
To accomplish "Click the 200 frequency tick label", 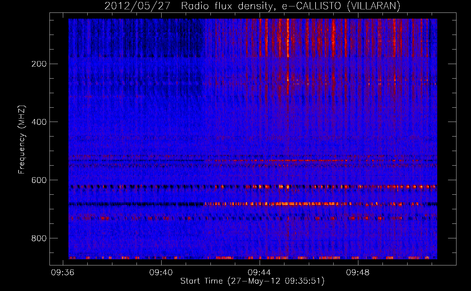I will point(39,64).
